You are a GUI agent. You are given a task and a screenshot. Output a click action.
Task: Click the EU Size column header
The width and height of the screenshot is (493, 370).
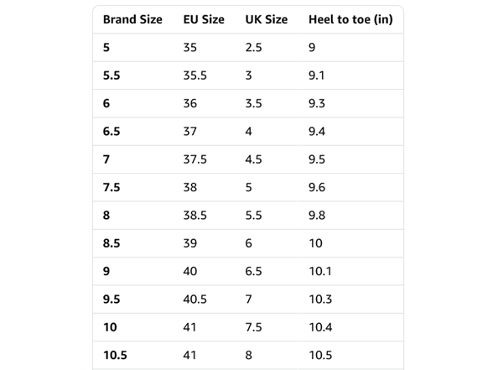[x=204, y=19]
